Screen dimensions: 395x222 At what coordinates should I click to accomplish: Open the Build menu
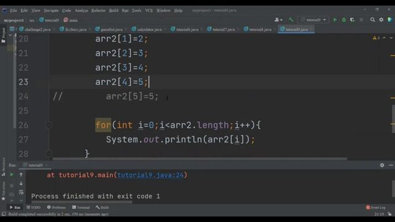114,10
